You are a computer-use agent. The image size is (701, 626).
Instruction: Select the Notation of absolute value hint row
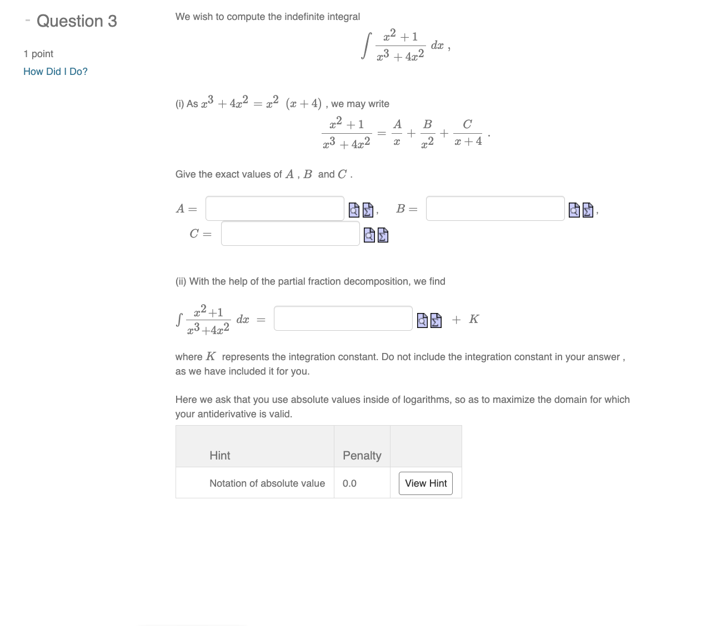(267, 483)
